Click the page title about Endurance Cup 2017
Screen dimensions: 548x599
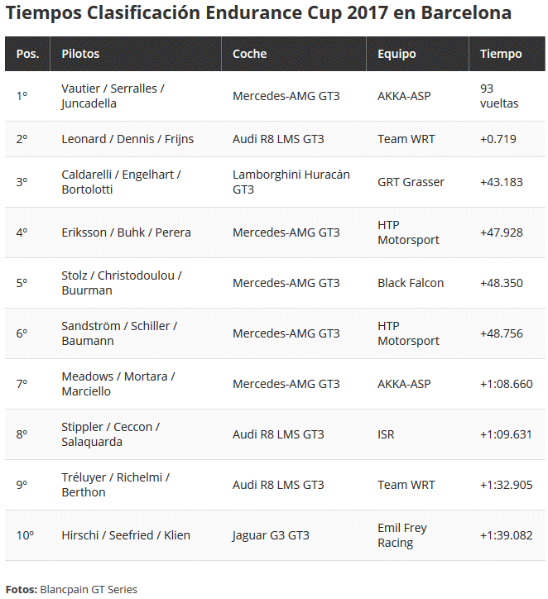(x=258, y=14)
